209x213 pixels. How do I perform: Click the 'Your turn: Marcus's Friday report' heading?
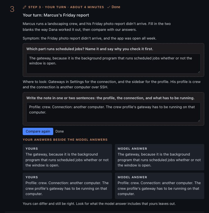point(56,15)
